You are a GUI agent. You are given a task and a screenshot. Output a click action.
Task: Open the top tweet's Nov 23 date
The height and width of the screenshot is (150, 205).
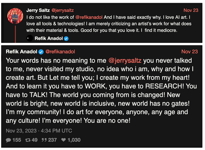[191, 10]
